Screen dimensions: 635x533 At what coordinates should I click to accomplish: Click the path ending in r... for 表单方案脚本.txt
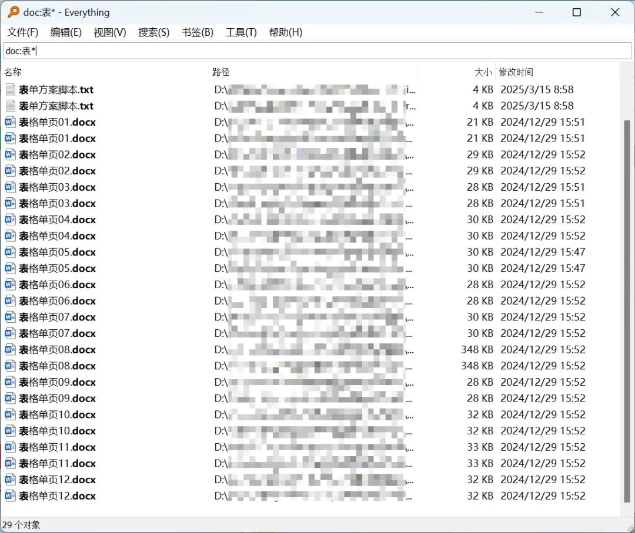[x=315, y=106]
